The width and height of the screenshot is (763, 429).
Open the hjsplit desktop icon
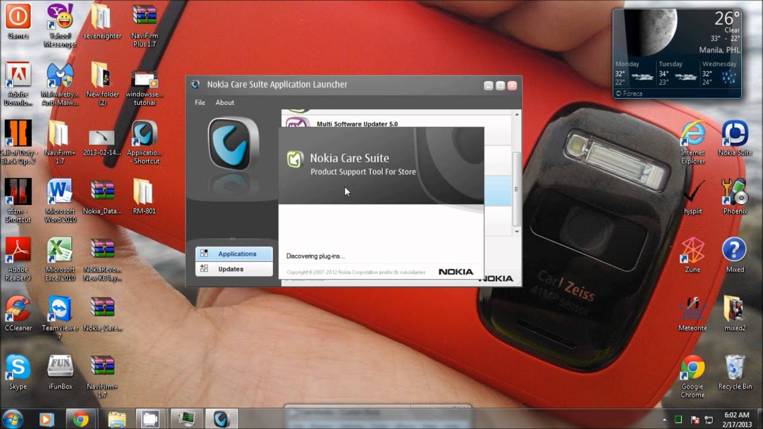(693, 197)
